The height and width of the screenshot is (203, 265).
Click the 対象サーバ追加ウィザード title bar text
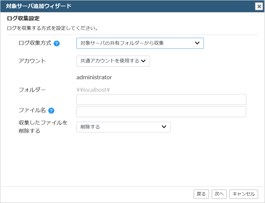pos(39,6)
